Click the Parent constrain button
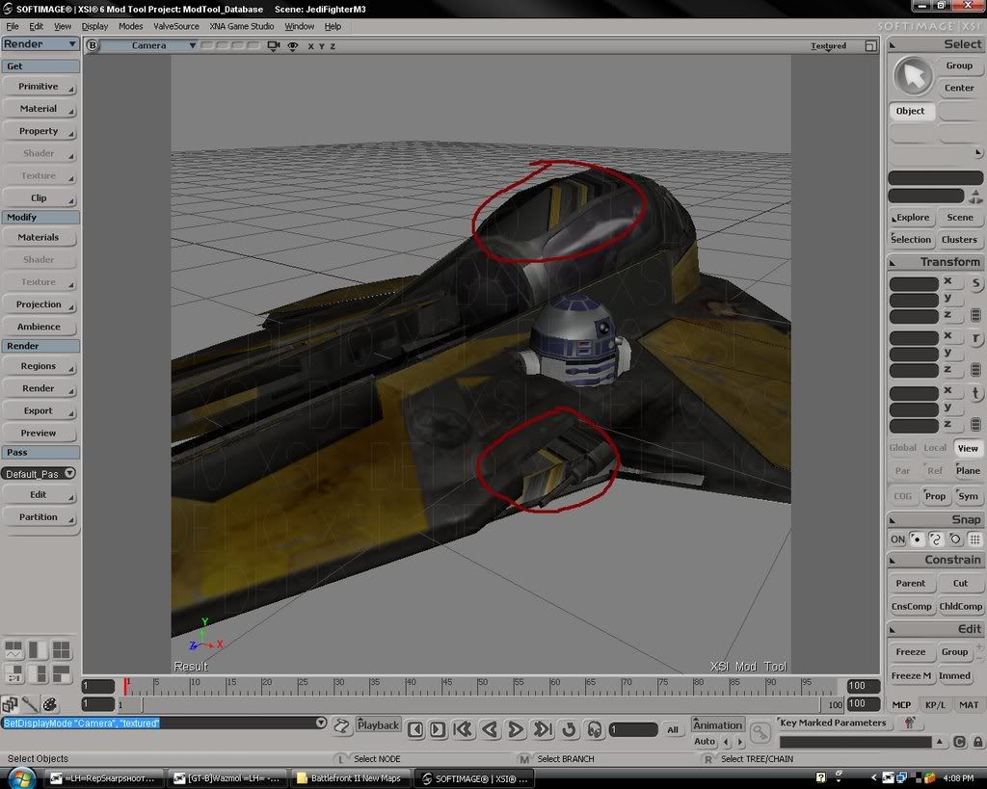Viewport: 987px width, 789px height. (911, 583)
